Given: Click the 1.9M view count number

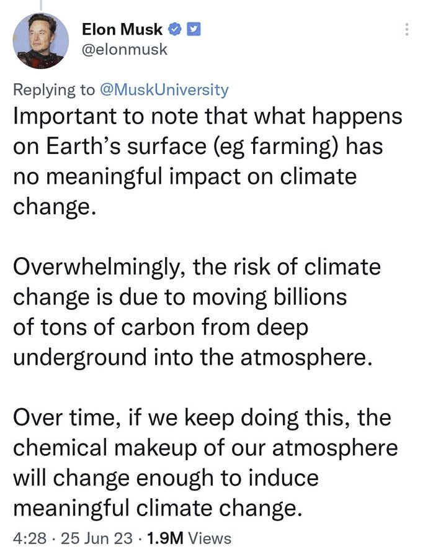Looking at the screenshot, I should [166, 538].
